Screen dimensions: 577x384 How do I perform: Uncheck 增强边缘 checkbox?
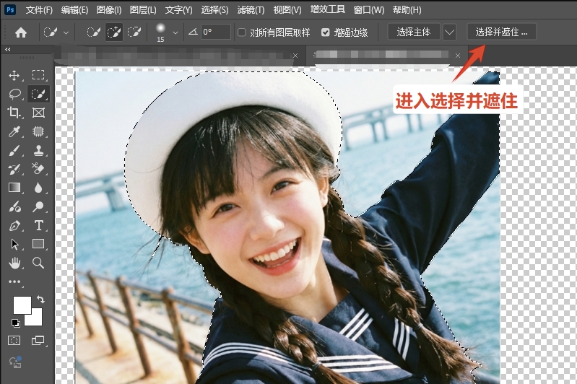(x=325, y=32)
